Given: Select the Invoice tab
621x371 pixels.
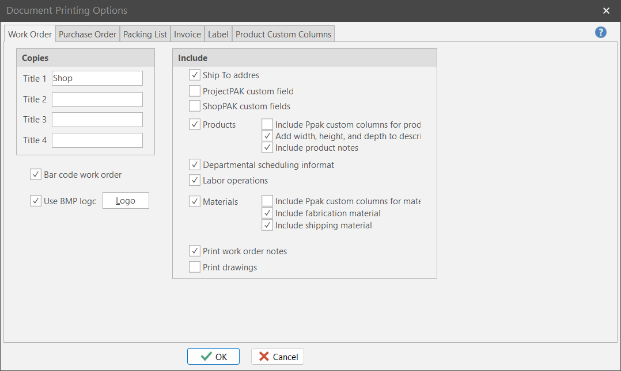Looking at the screenshot, I should click(188, 35).
